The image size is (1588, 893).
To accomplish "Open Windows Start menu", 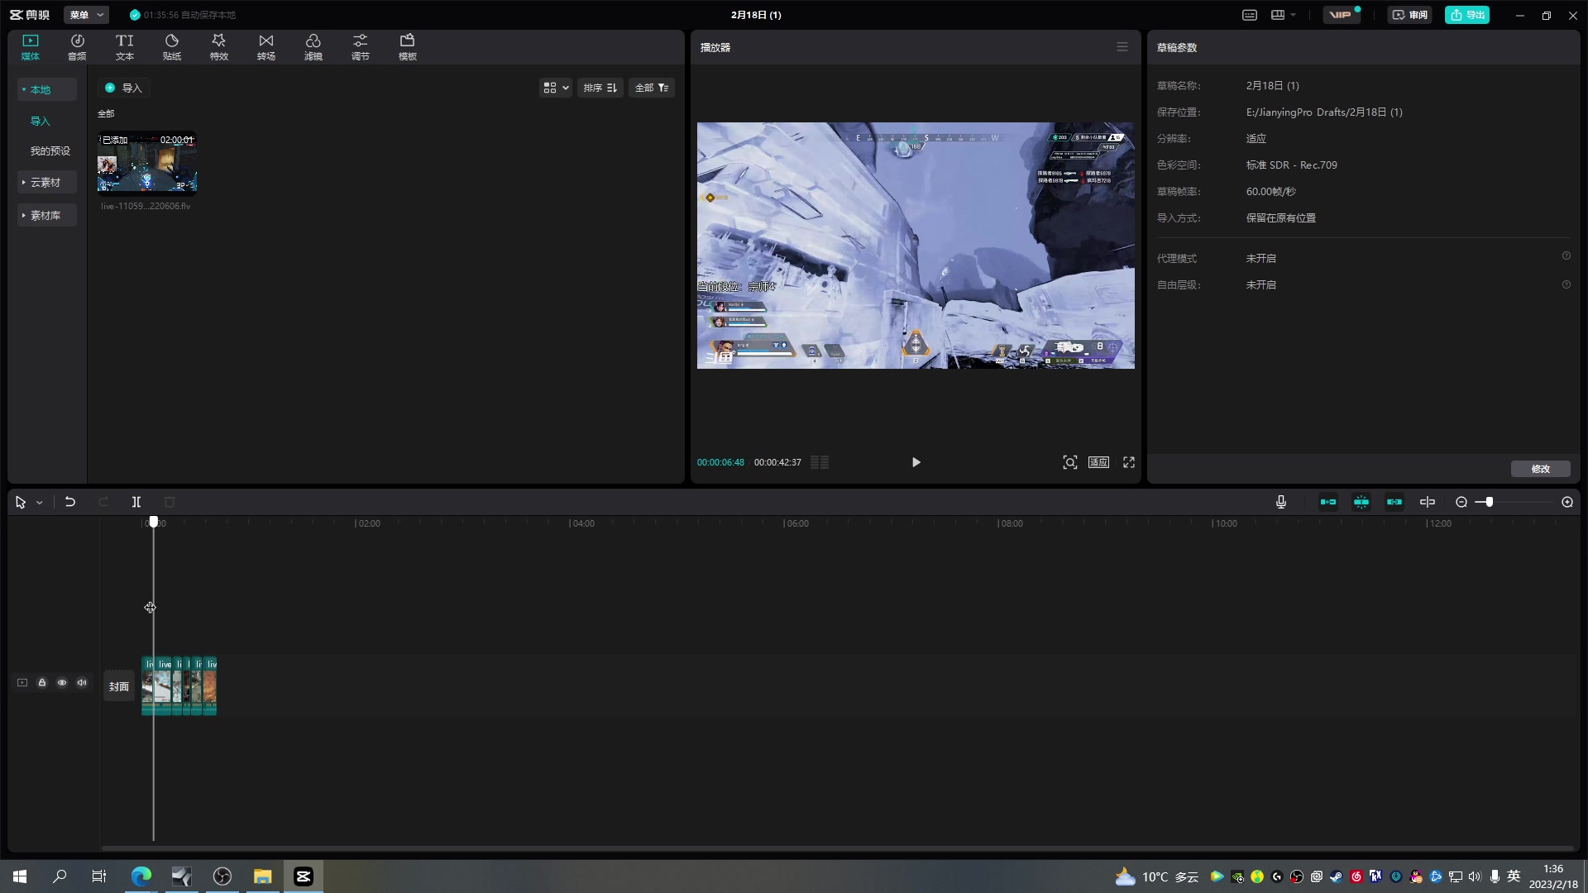I will tap(20, 876).
